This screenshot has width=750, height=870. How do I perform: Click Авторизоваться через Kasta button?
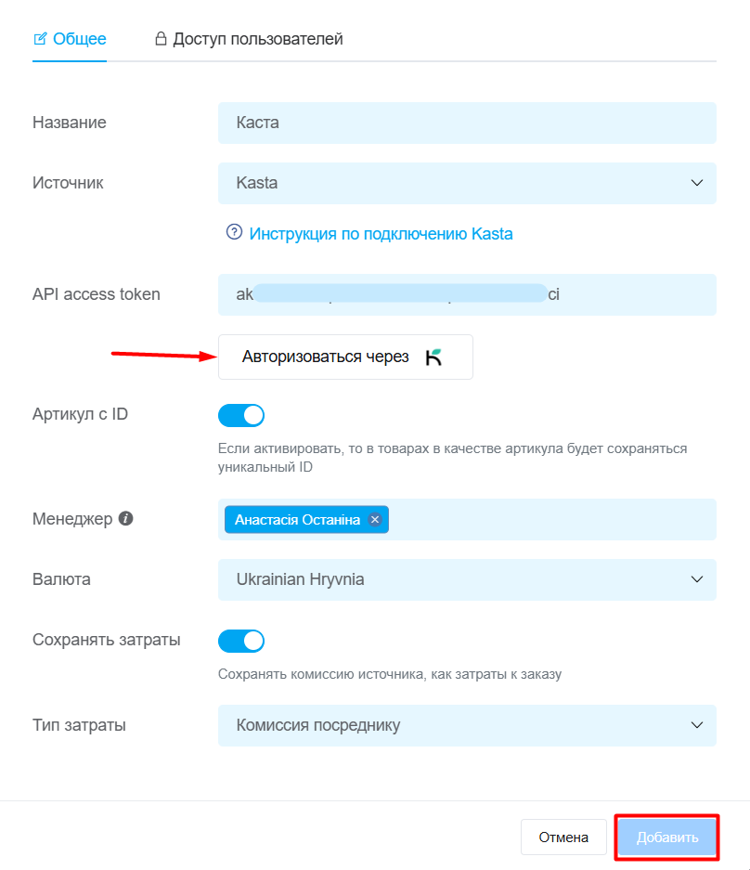pos(345,357)
